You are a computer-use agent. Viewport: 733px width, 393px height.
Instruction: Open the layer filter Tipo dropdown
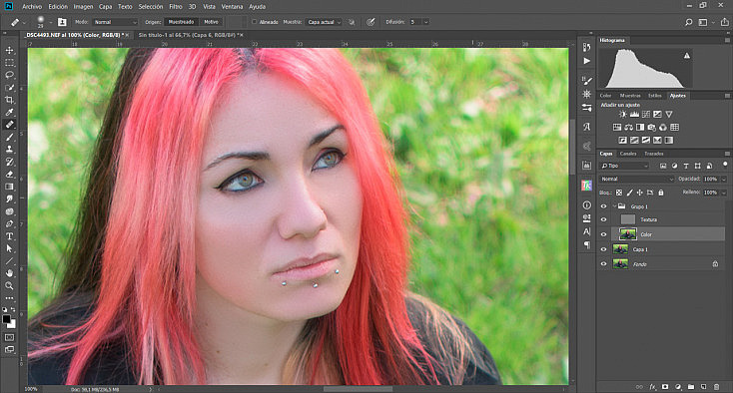(624, 166)
